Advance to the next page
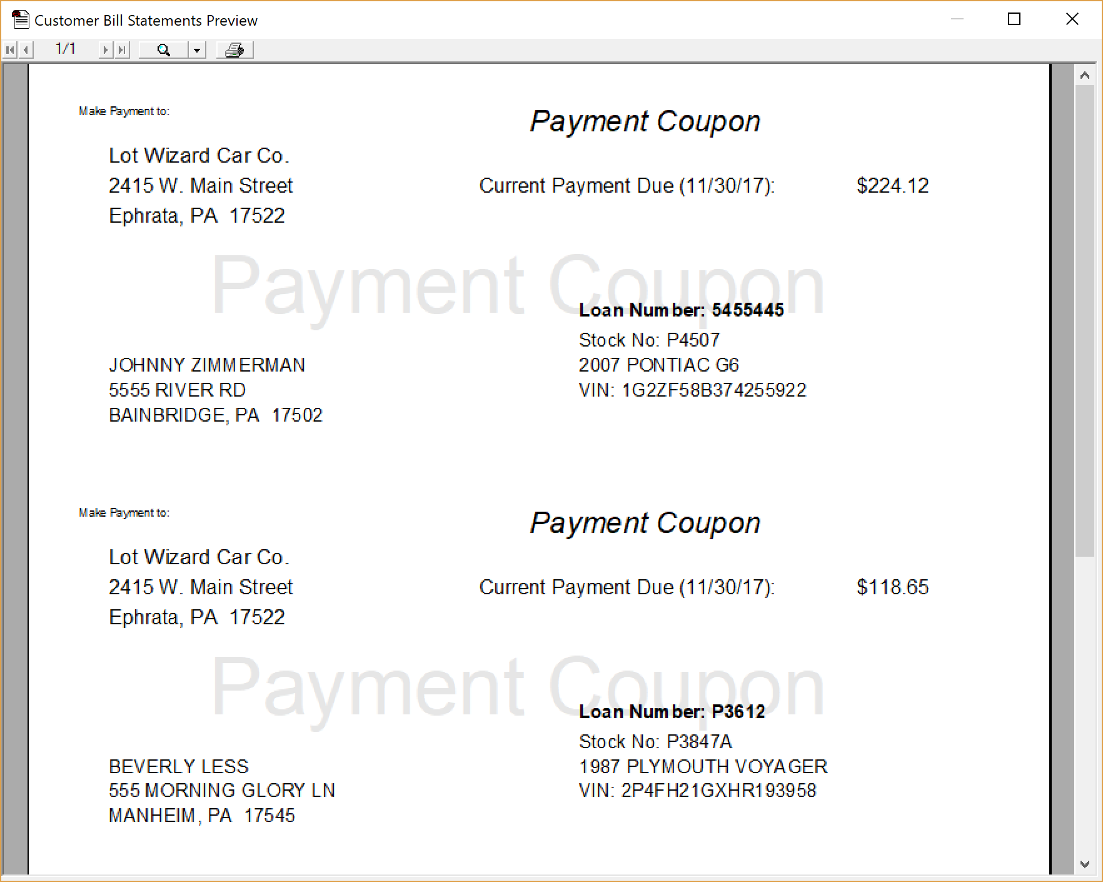 [x=106, y=50]
